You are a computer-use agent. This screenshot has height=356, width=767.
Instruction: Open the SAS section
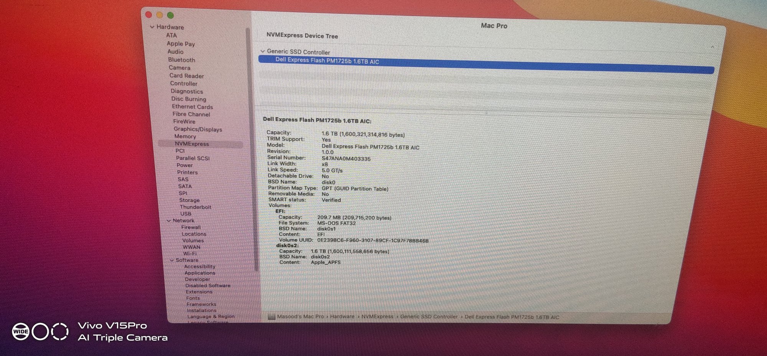click(x=183, y=180)
